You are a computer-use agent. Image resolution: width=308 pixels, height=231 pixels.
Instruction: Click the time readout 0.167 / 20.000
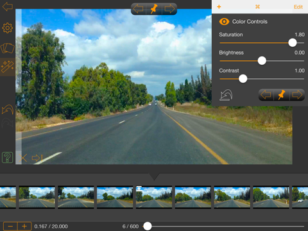51,227
